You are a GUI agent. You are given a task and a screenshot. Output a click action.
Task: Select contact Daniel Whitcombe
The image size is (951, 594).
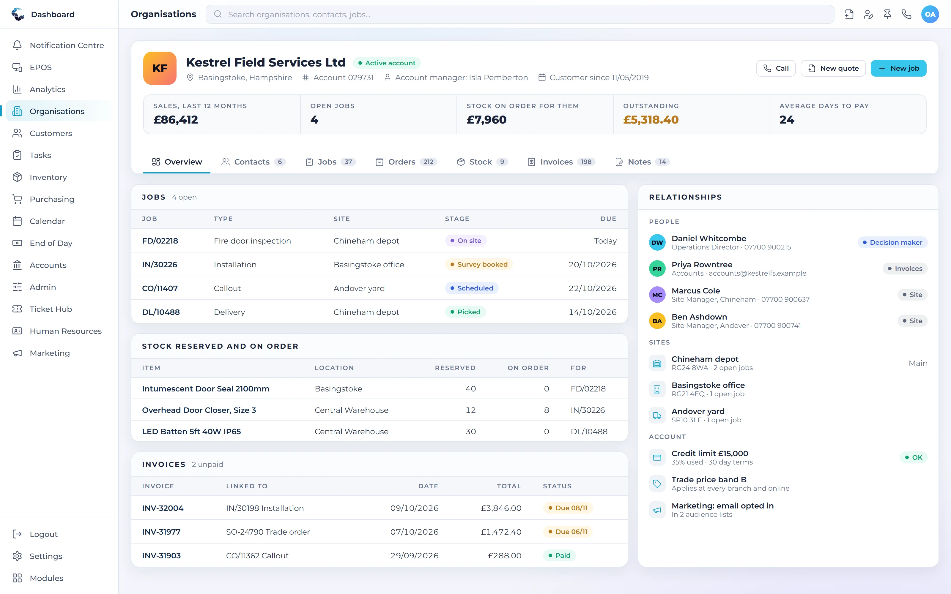pos(788,242)
